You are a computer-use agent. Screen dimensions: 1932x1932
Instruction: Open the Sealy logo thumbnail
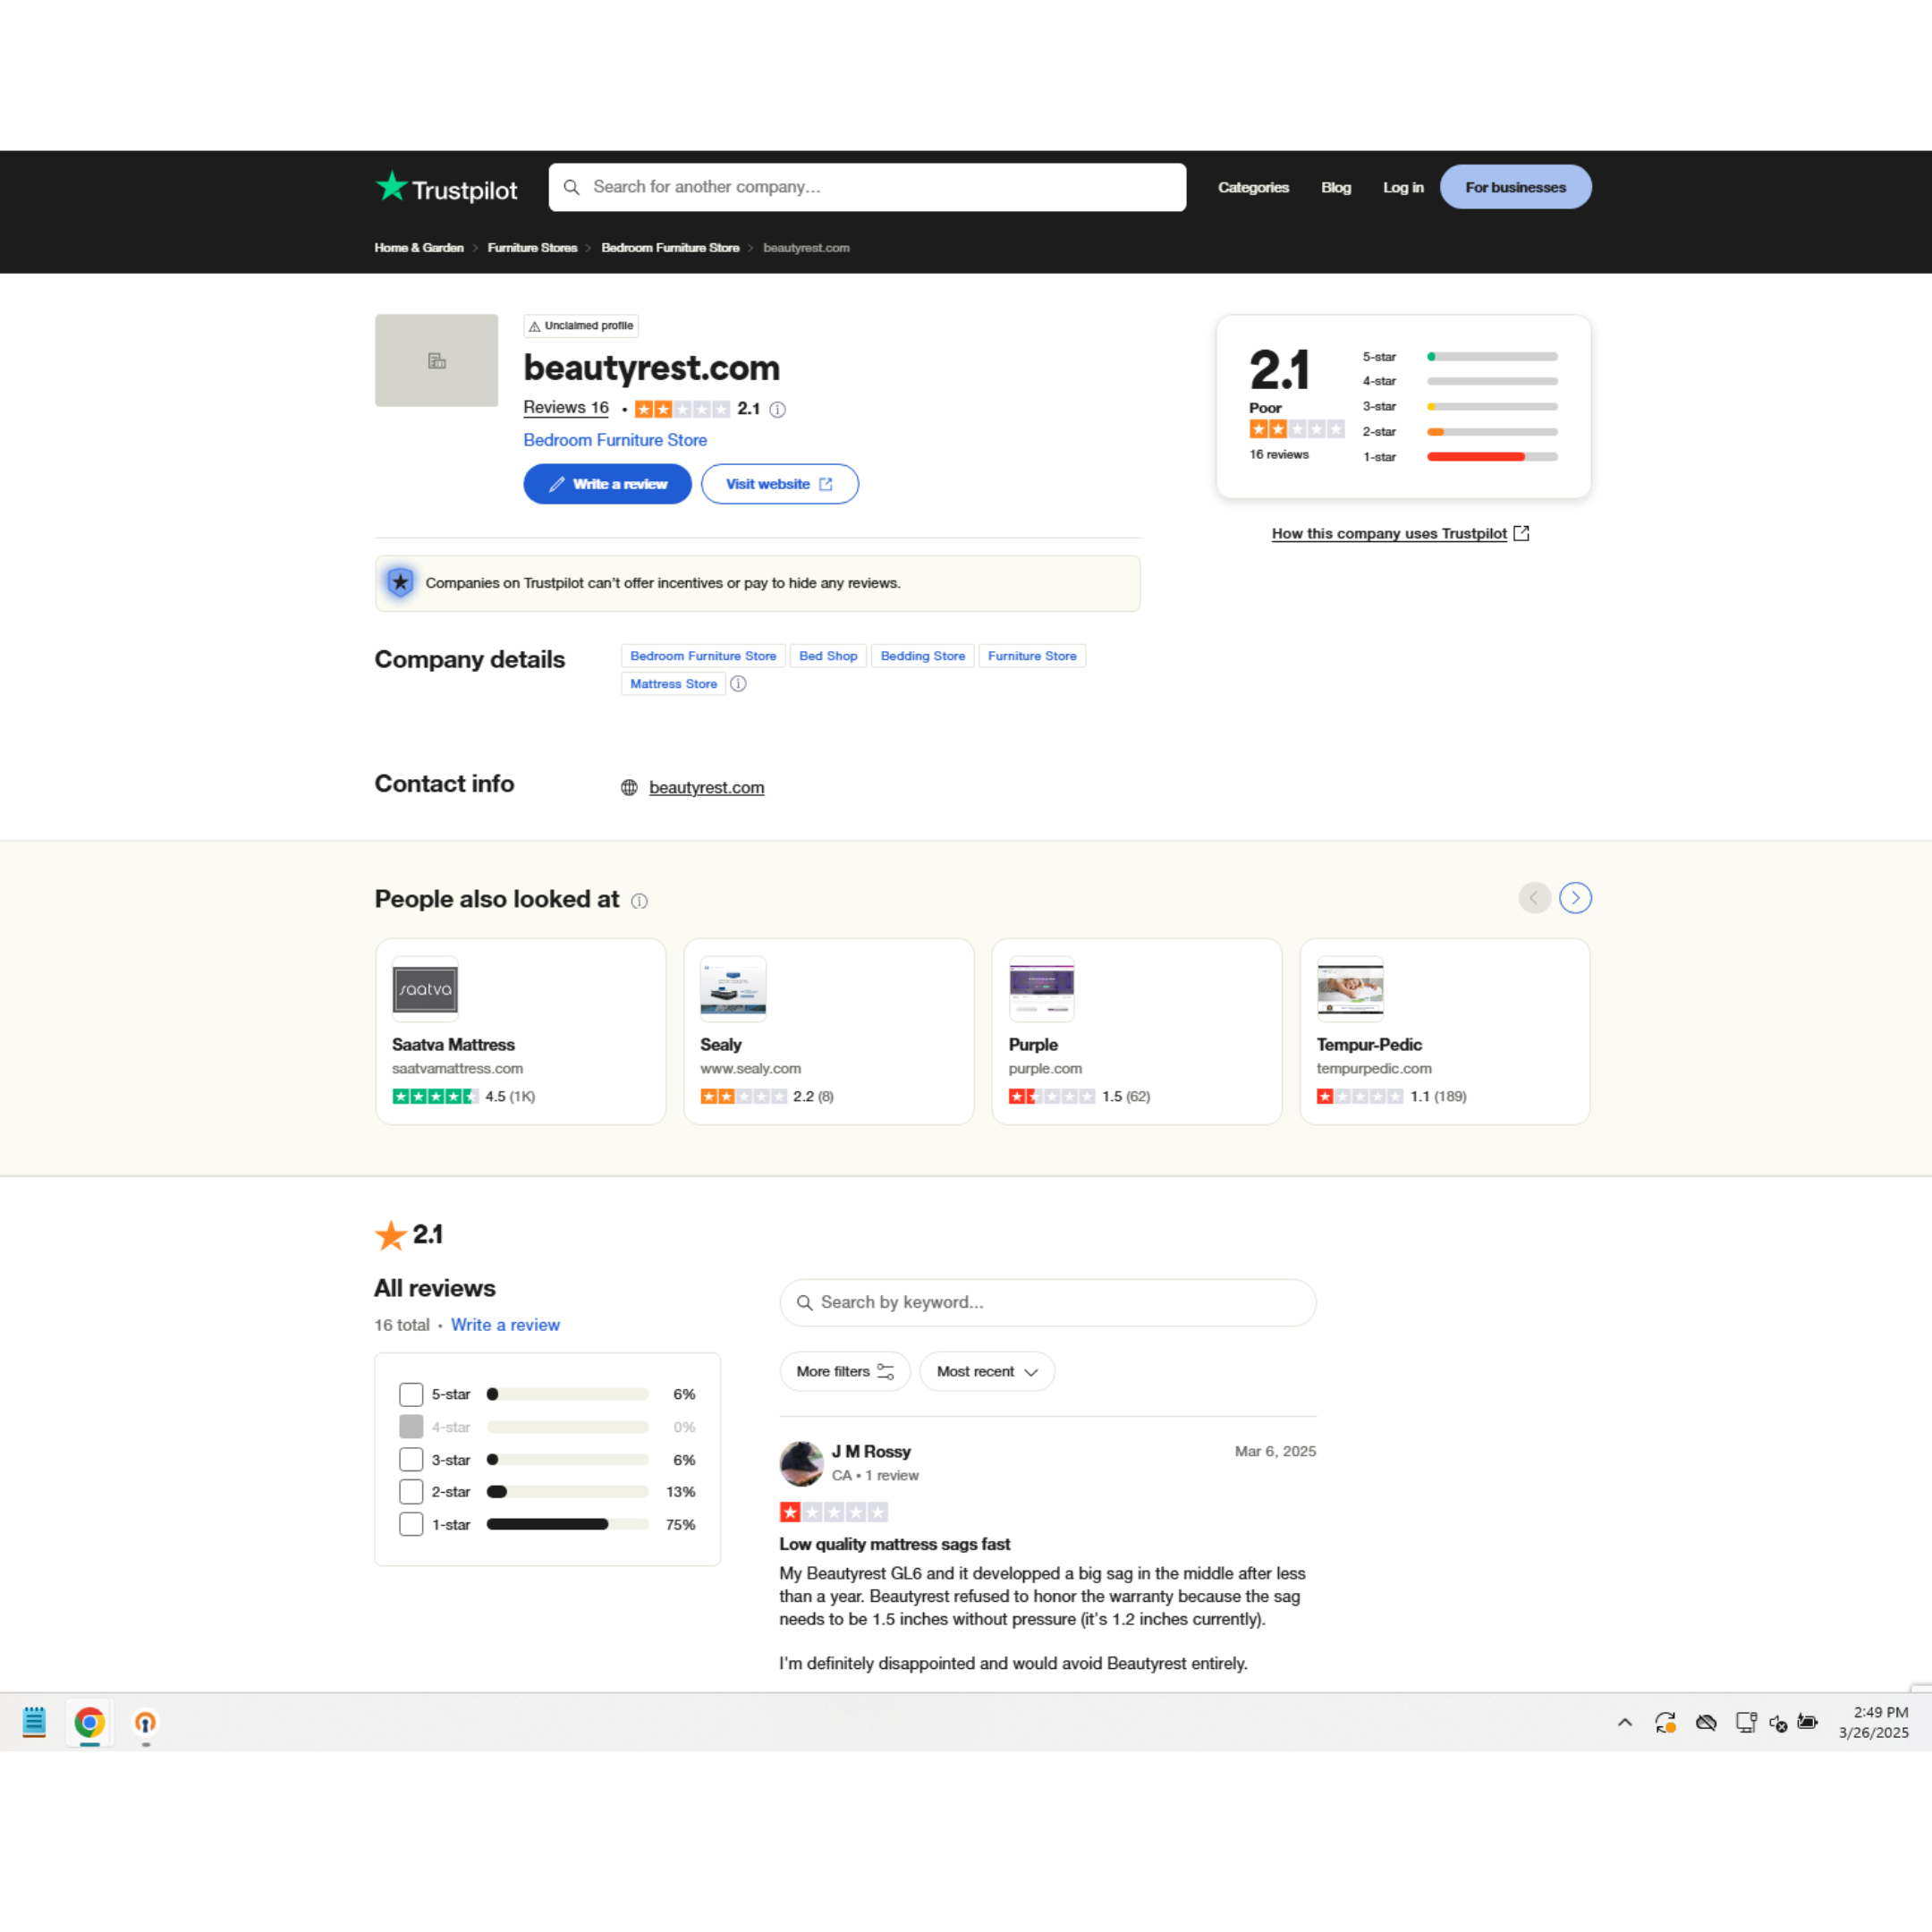coord(733,989)
